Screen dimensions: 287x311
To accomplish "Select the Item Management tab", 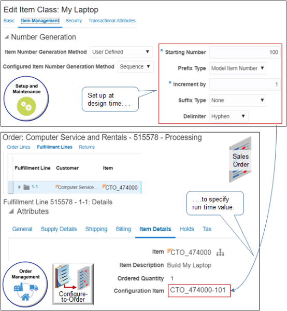I will point(40,21).
